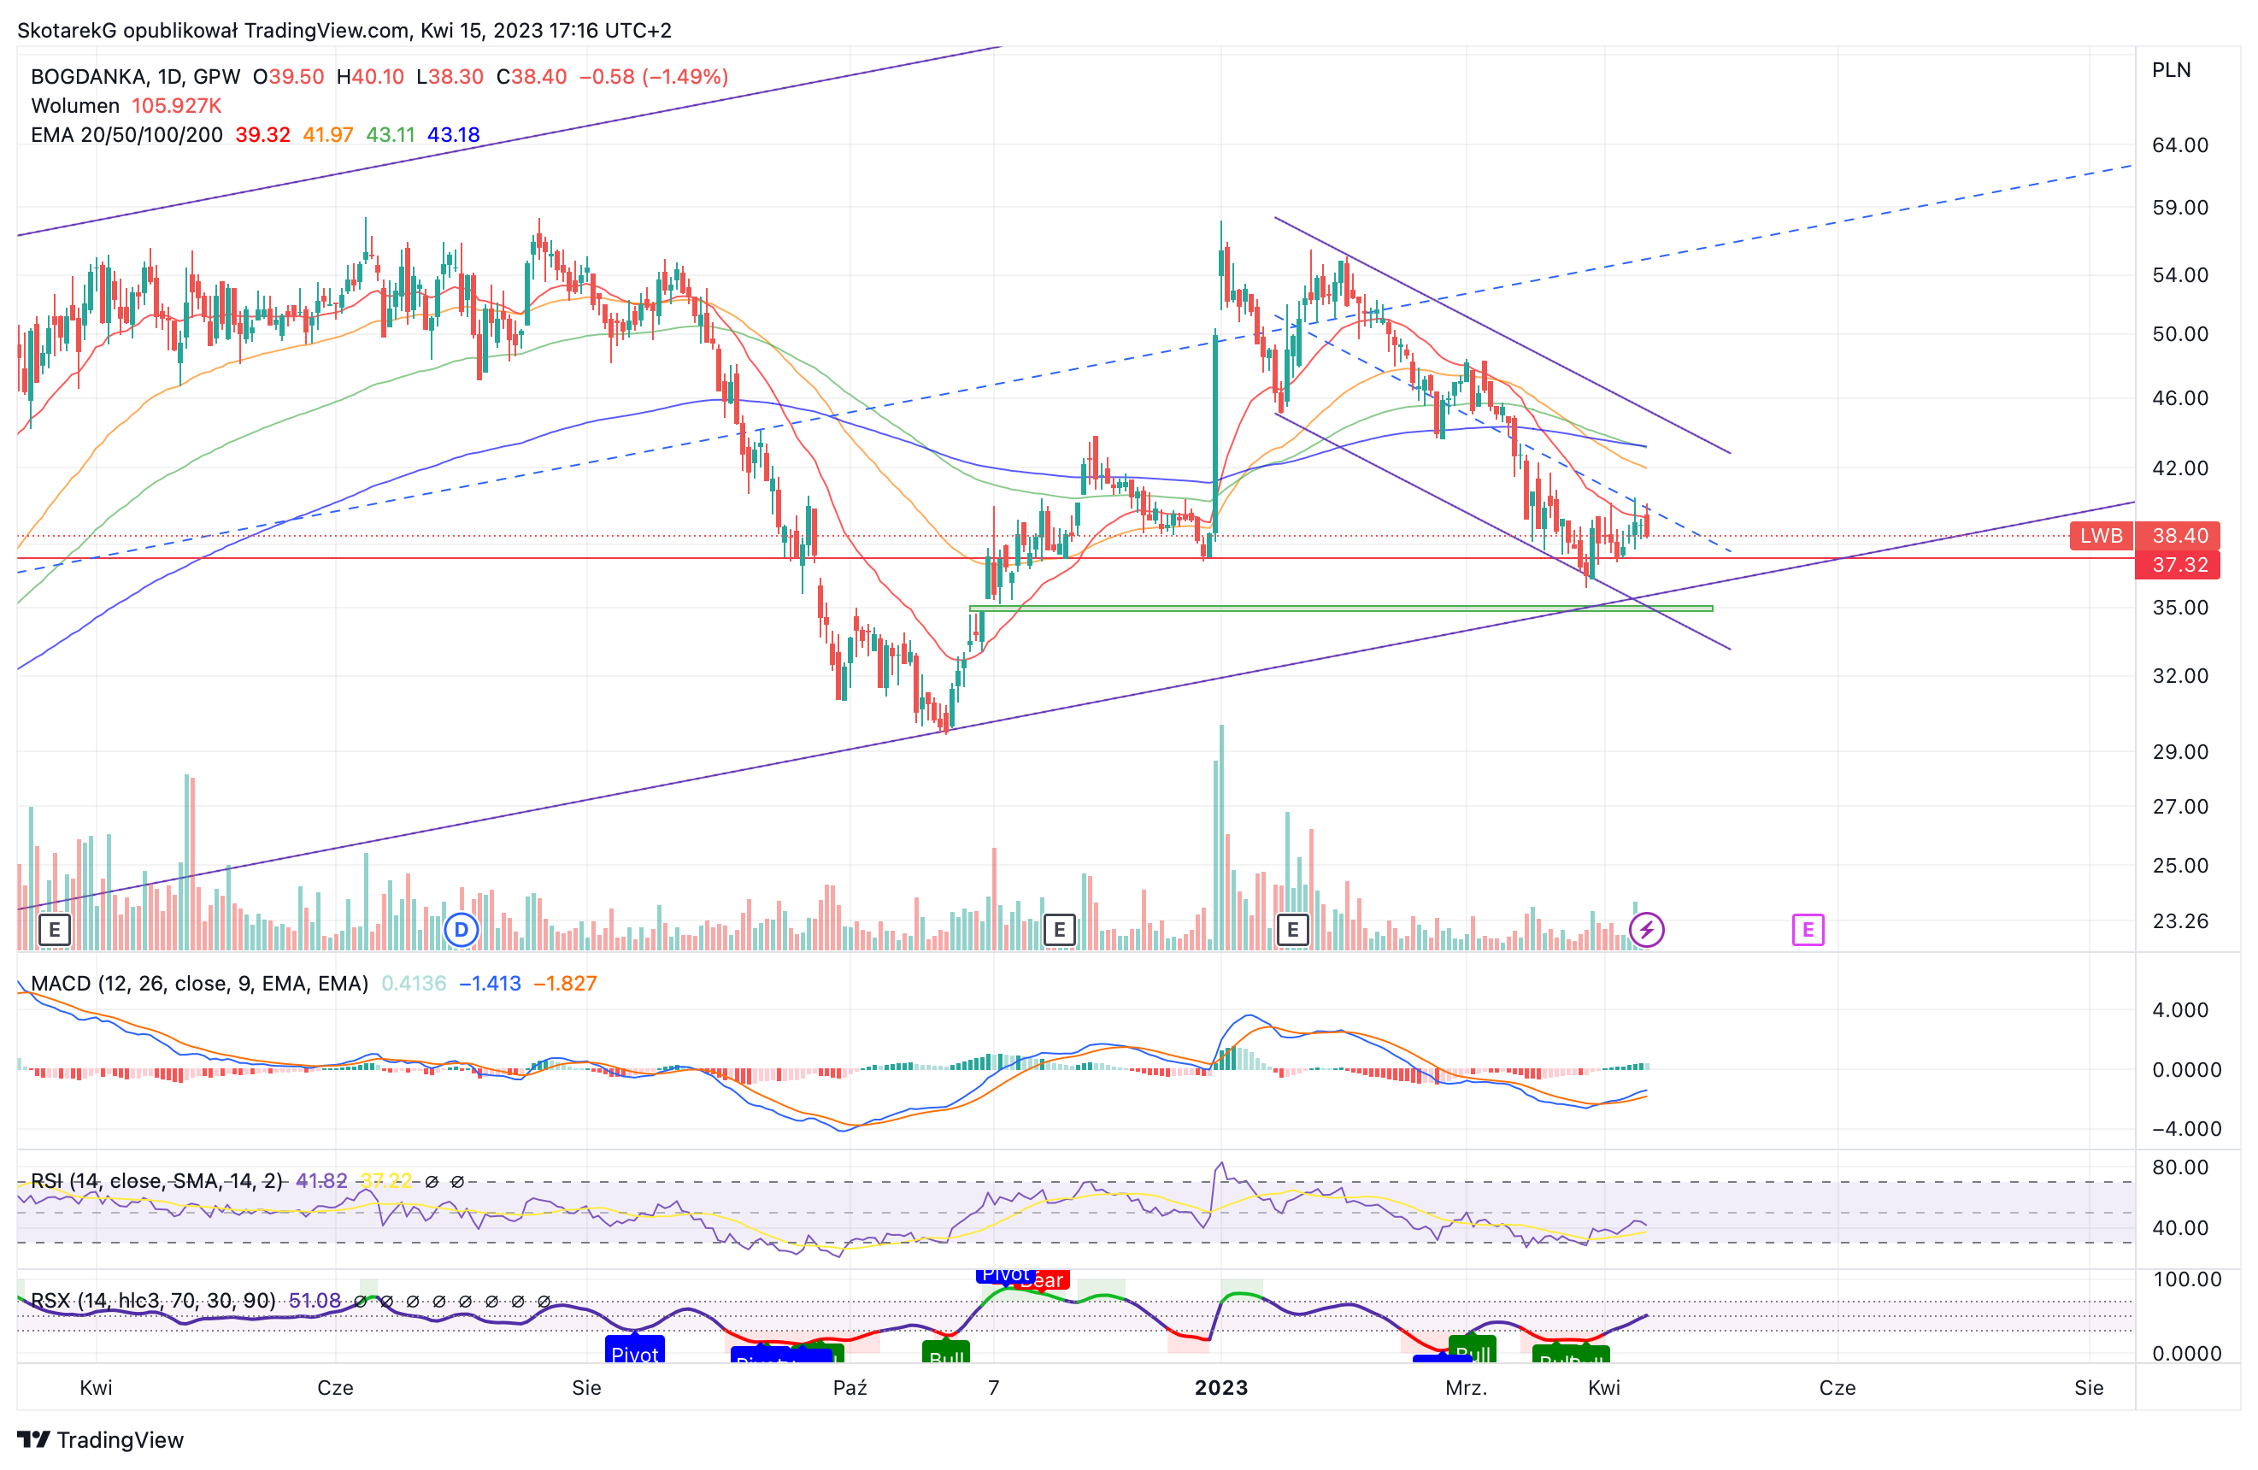
Task: Click the purple lightning bolt event icon
Action: [1646, 929]
